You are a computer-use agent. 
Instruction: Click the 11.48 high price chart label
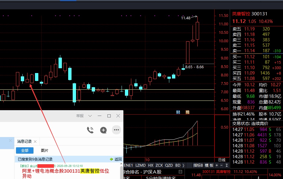click(186, 18)
